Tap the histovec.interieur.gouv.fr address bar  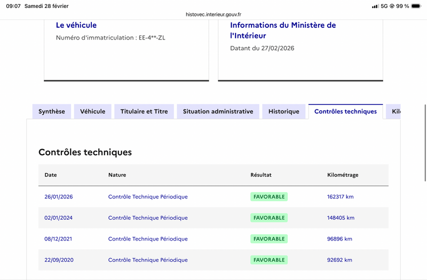tap(213, 15)
